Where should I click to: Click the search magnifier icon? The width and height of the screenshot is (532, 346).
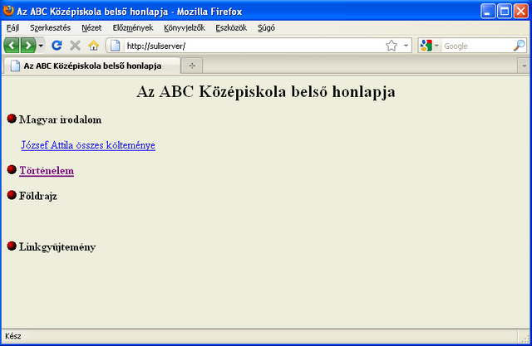(520, 46)
